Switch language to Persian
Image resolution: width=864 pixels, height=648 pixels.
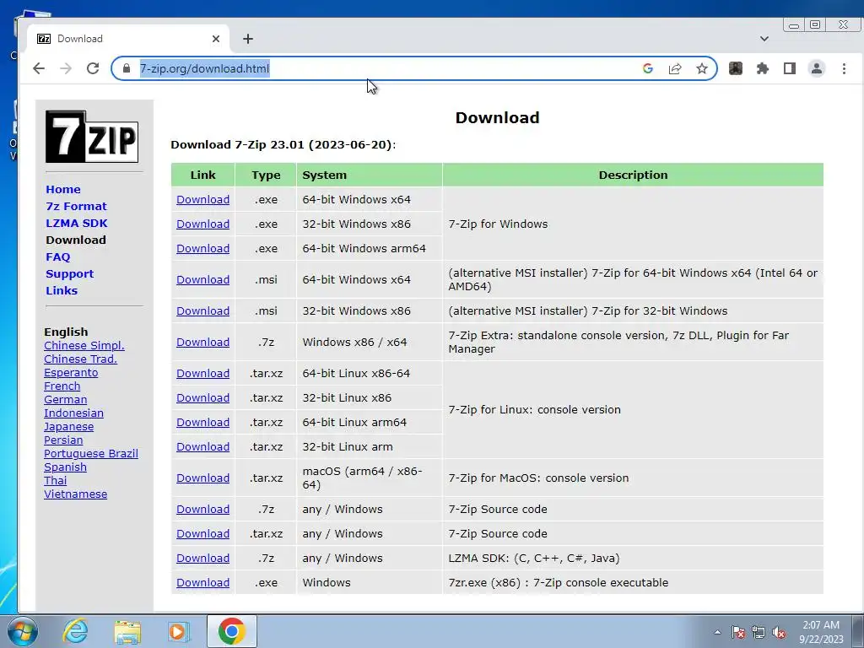pyautogui.click(x=63, y=440)
